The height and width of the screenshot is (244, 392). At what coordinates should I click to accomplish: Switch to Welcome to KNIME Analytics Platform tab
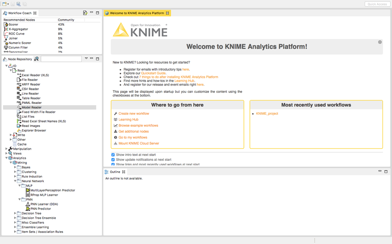[x=136, y=13]
